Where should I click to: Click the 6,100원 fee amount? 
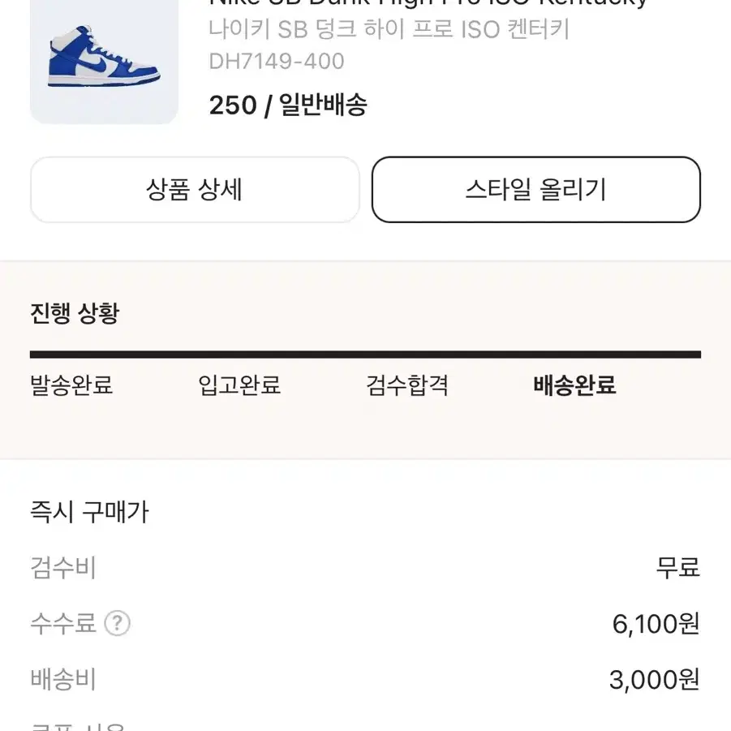(x=656, y=623)
